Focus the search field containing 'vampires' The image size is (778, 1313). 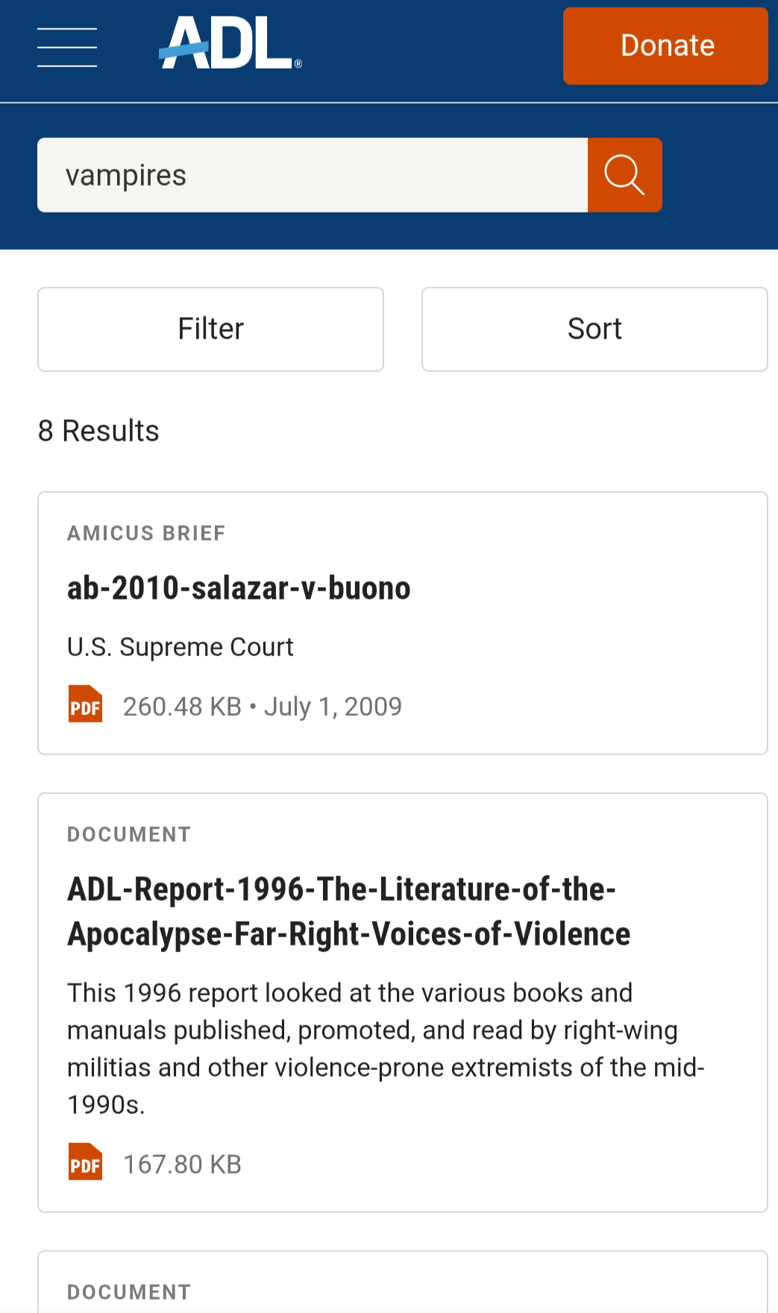tap(312, 175)
